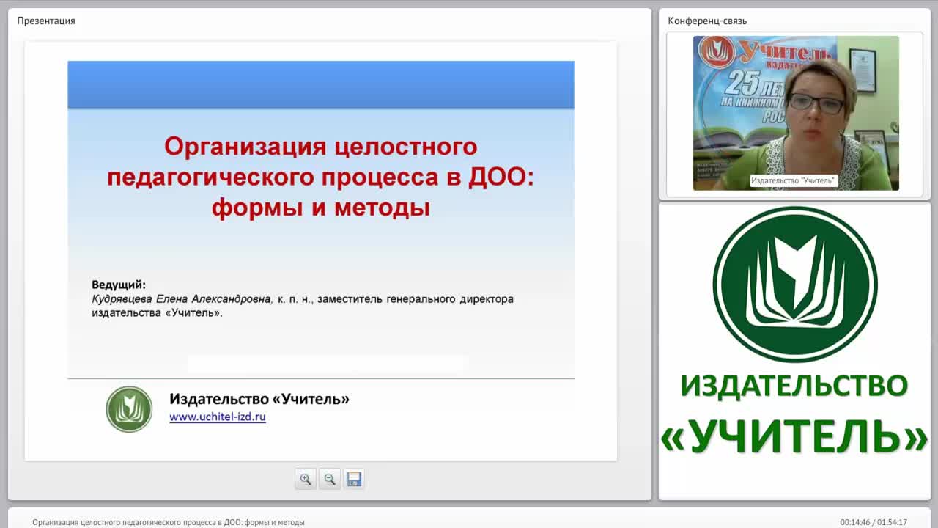The image size is (938, 528).
Task: Click the Ведущий: heading
Action: tap(119, 285)
